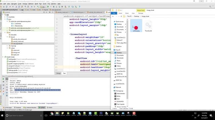Open the Navigate menu
Image resolution: width=215 pixels, height=120 pixels.
[14, 4]
